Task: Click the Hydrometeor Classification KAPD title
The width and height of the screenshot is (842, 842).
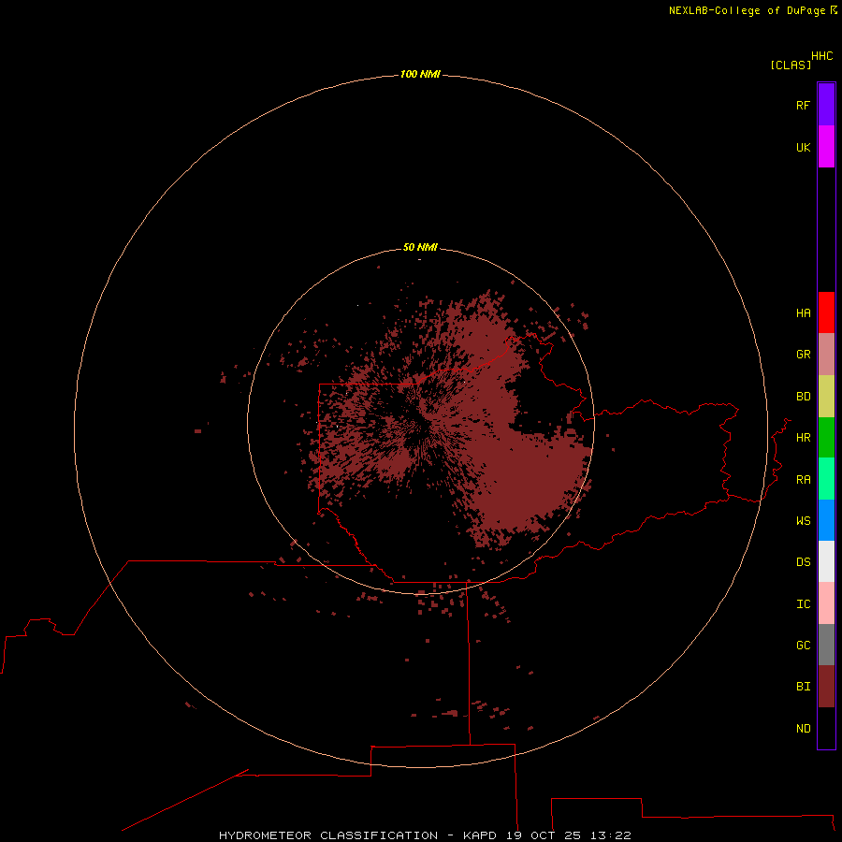Action: tap(425, 835)
